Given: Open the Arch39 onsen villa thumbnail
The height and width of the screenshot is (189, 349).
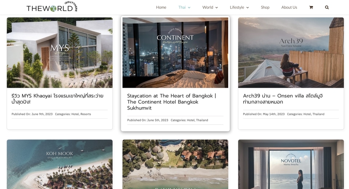Looking at the screenshot, I should pyautogui.click(x=291, y=52).
